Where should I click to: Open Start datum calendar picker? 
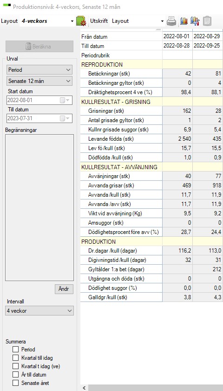[65, 100]
